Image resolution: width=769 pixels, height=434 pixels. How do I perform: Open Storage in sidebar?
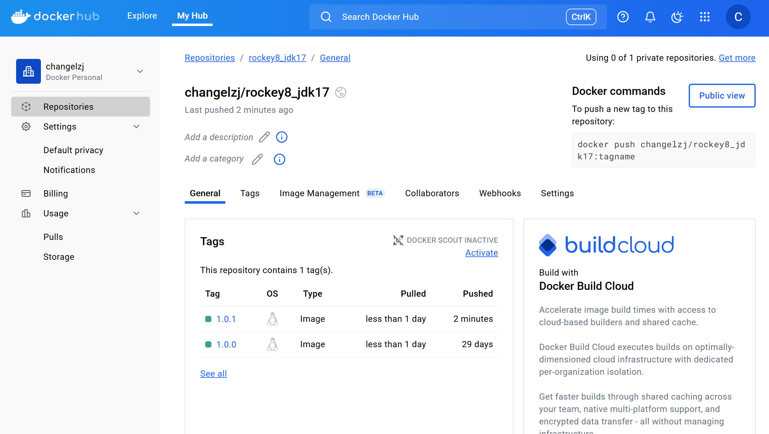click(x=59, y=257)
